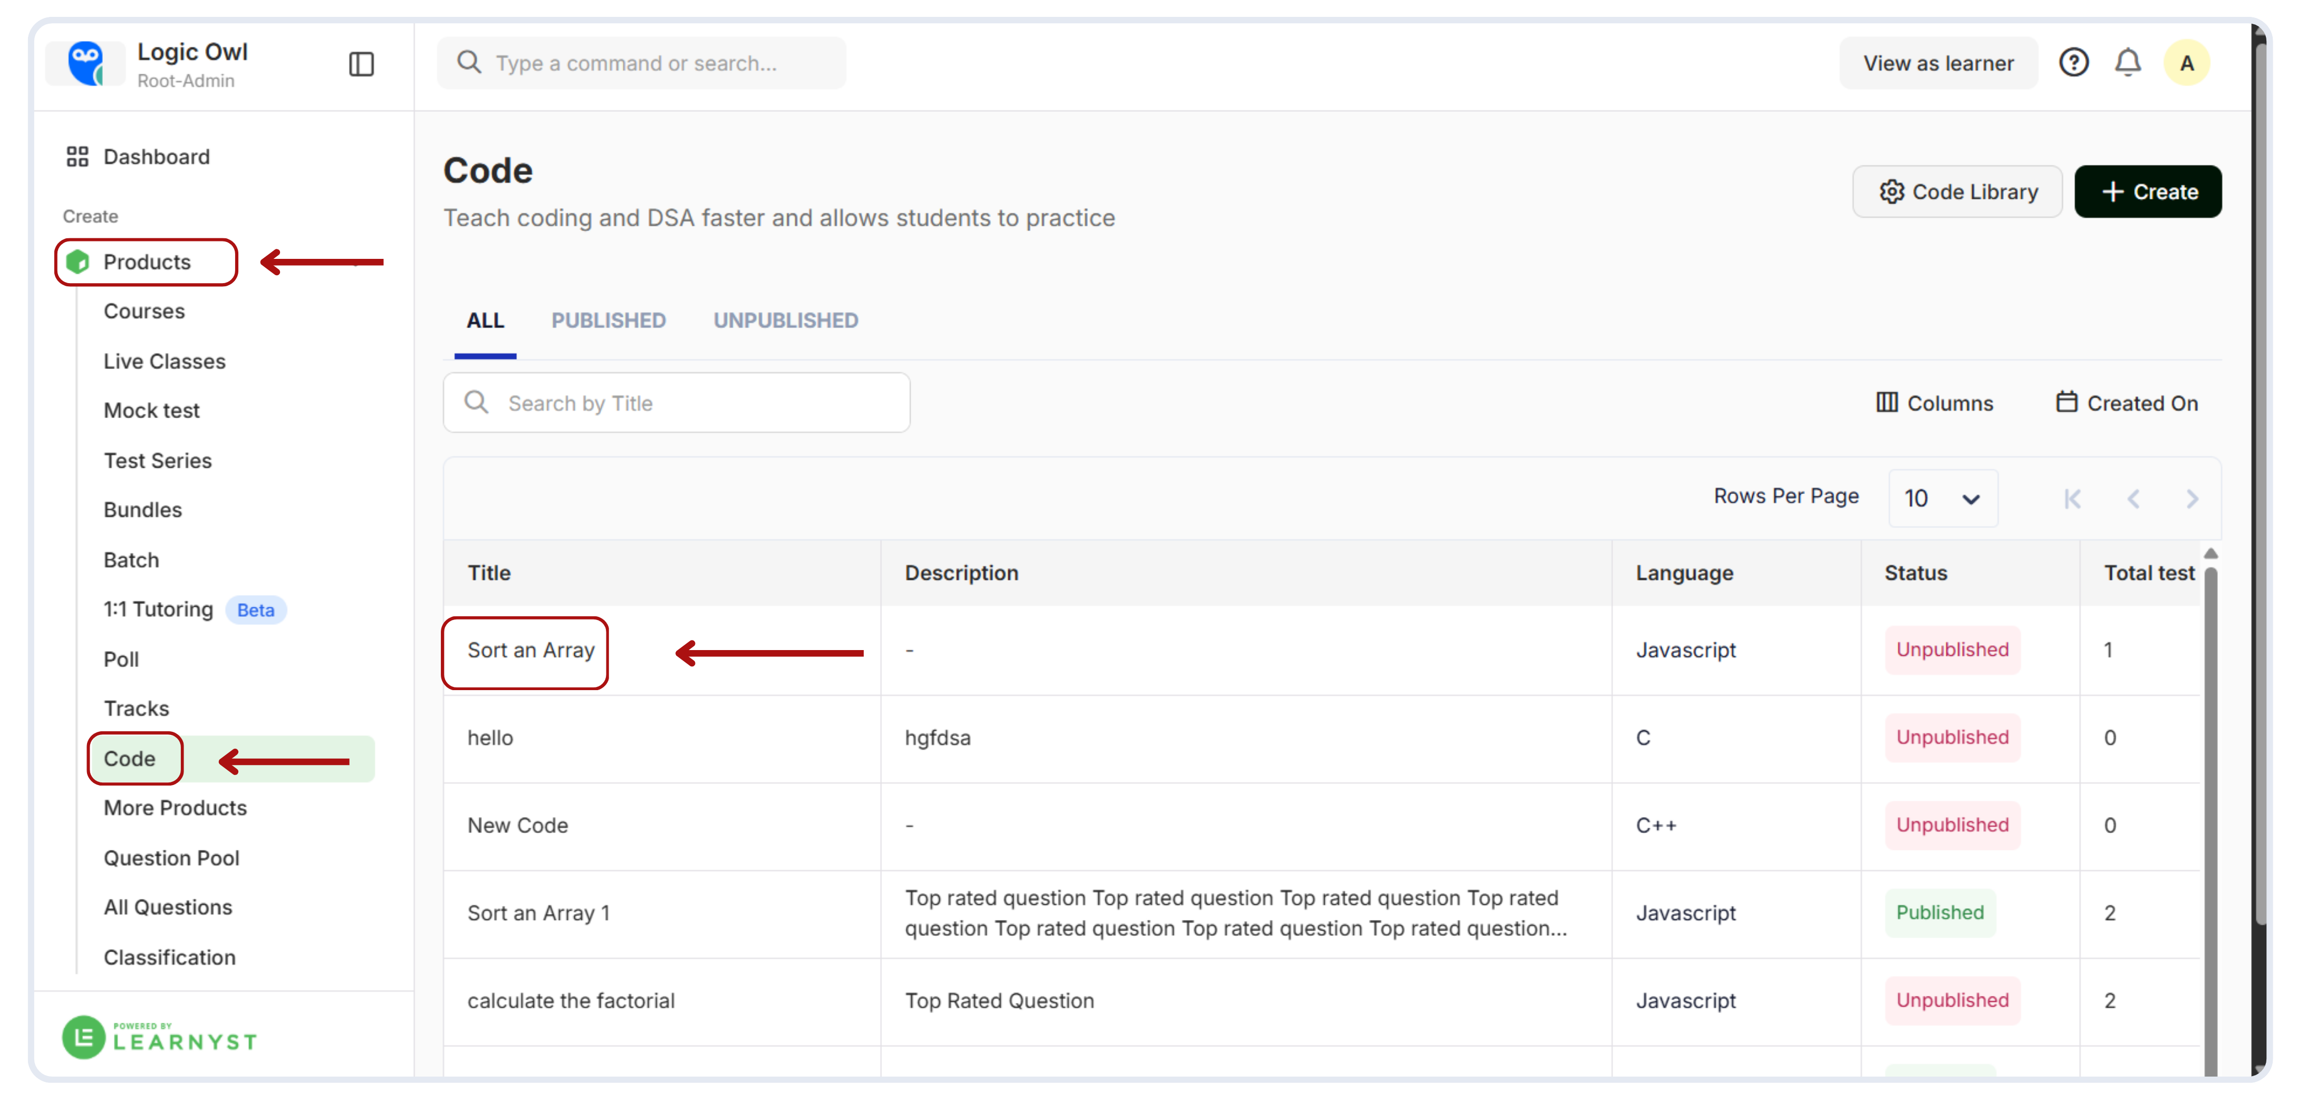
Task: Click the Logic Owl logo
Action: 86,64
